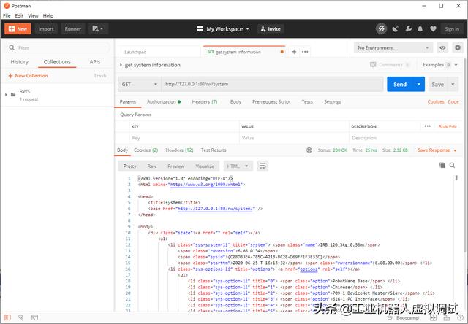Image resolution: width=468 pixels, height=324 pixels.
Task: Click the query param Description field
Action: (x=406, y=138)
